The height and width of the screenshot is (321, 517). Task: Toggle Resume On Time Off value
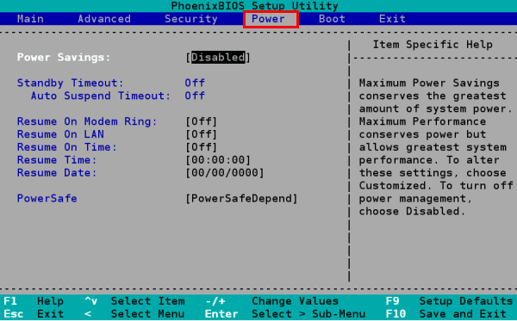point(201,147)
